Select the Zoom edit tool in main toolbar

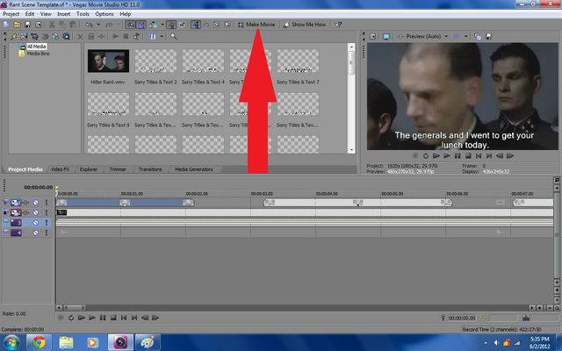(227, 25)
